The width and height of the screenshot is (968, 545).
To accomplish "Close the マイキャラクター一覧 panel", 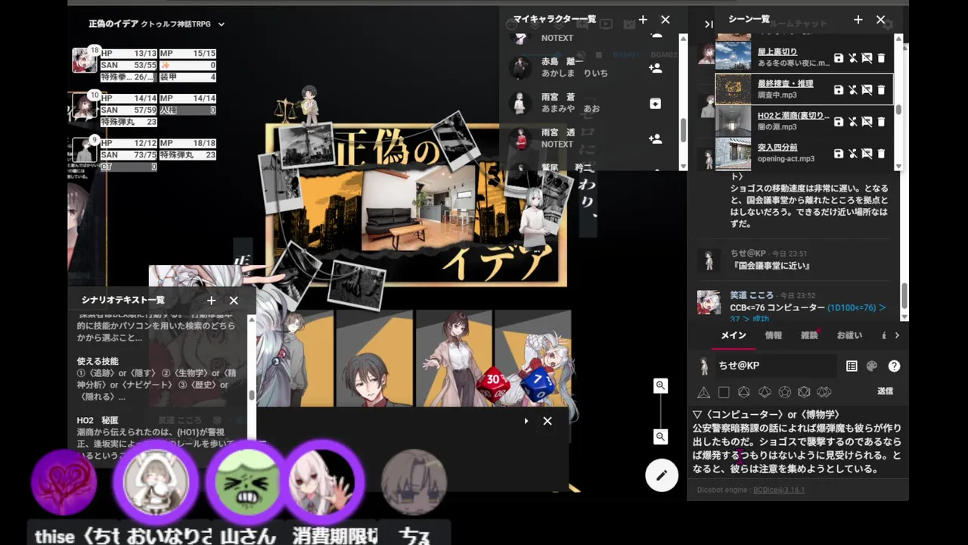I will coord(665,20).
